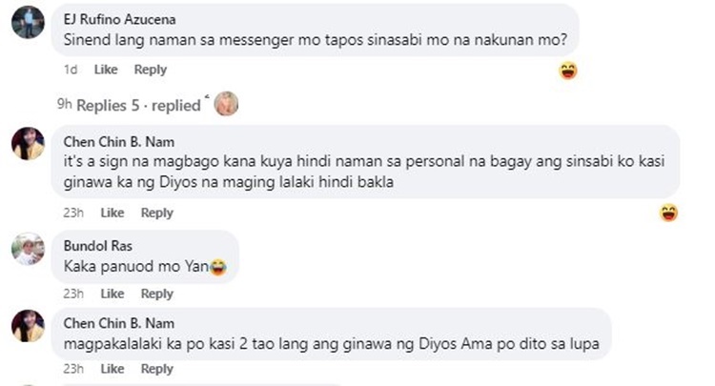Image resolution: width=715 pixels, height=386 pixels.
Task: Like Chen Chin's 'it's a sign' comment
Action: (x=112, y=213)
